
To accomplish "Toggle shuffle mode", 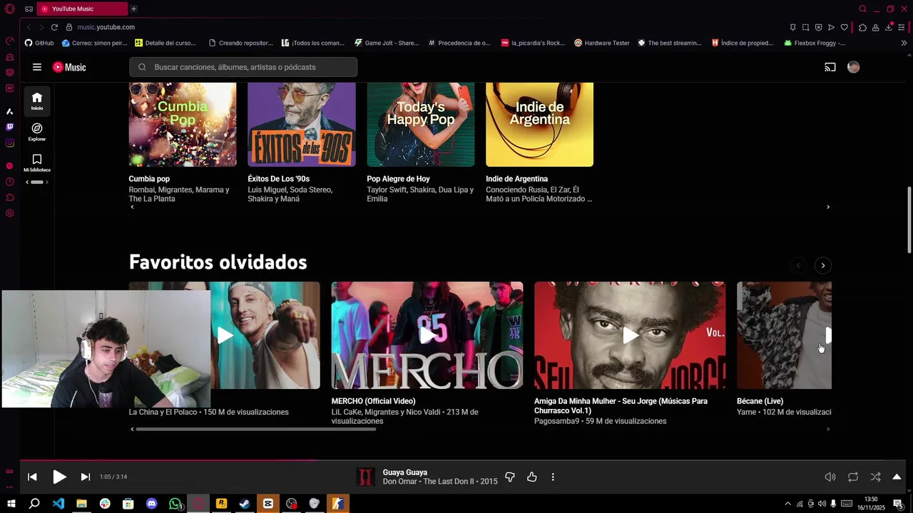I will coord(875,477).
